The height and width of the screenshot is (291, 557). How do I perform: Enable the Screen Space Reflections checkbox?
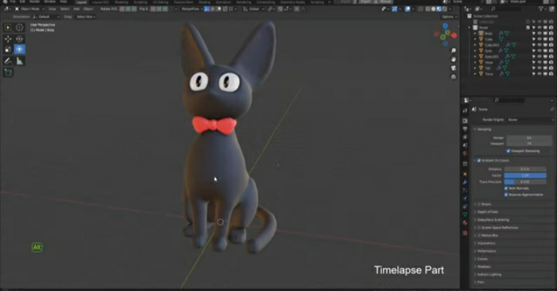tap(479, 228)
